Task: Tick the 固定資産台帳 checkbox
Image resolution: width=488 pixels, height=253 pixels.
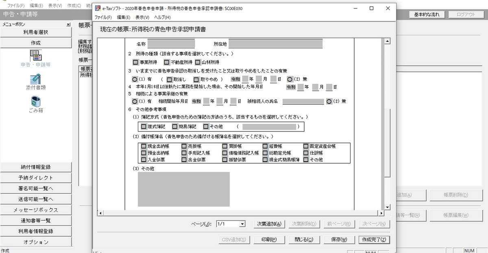Action: pos(306,146)
